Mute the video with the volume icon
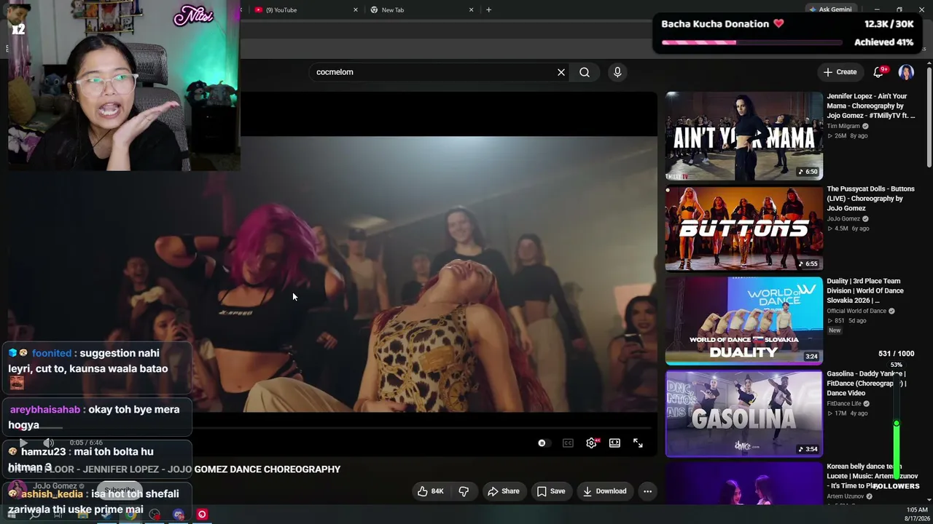 pos(48,442)
